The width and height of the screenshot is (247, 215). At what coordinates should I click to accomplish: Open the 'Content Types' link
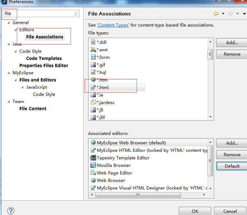tap(113, 25)
